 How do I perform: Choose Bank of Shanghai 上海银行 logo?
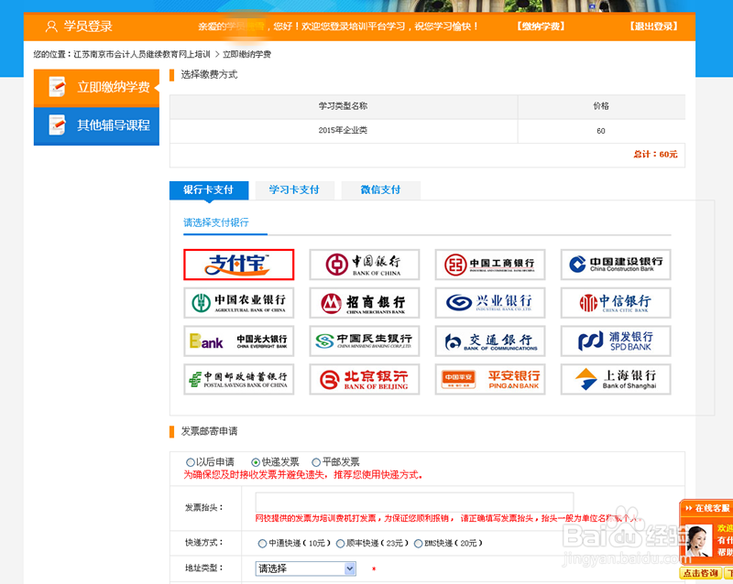click(x=616, y=379)
